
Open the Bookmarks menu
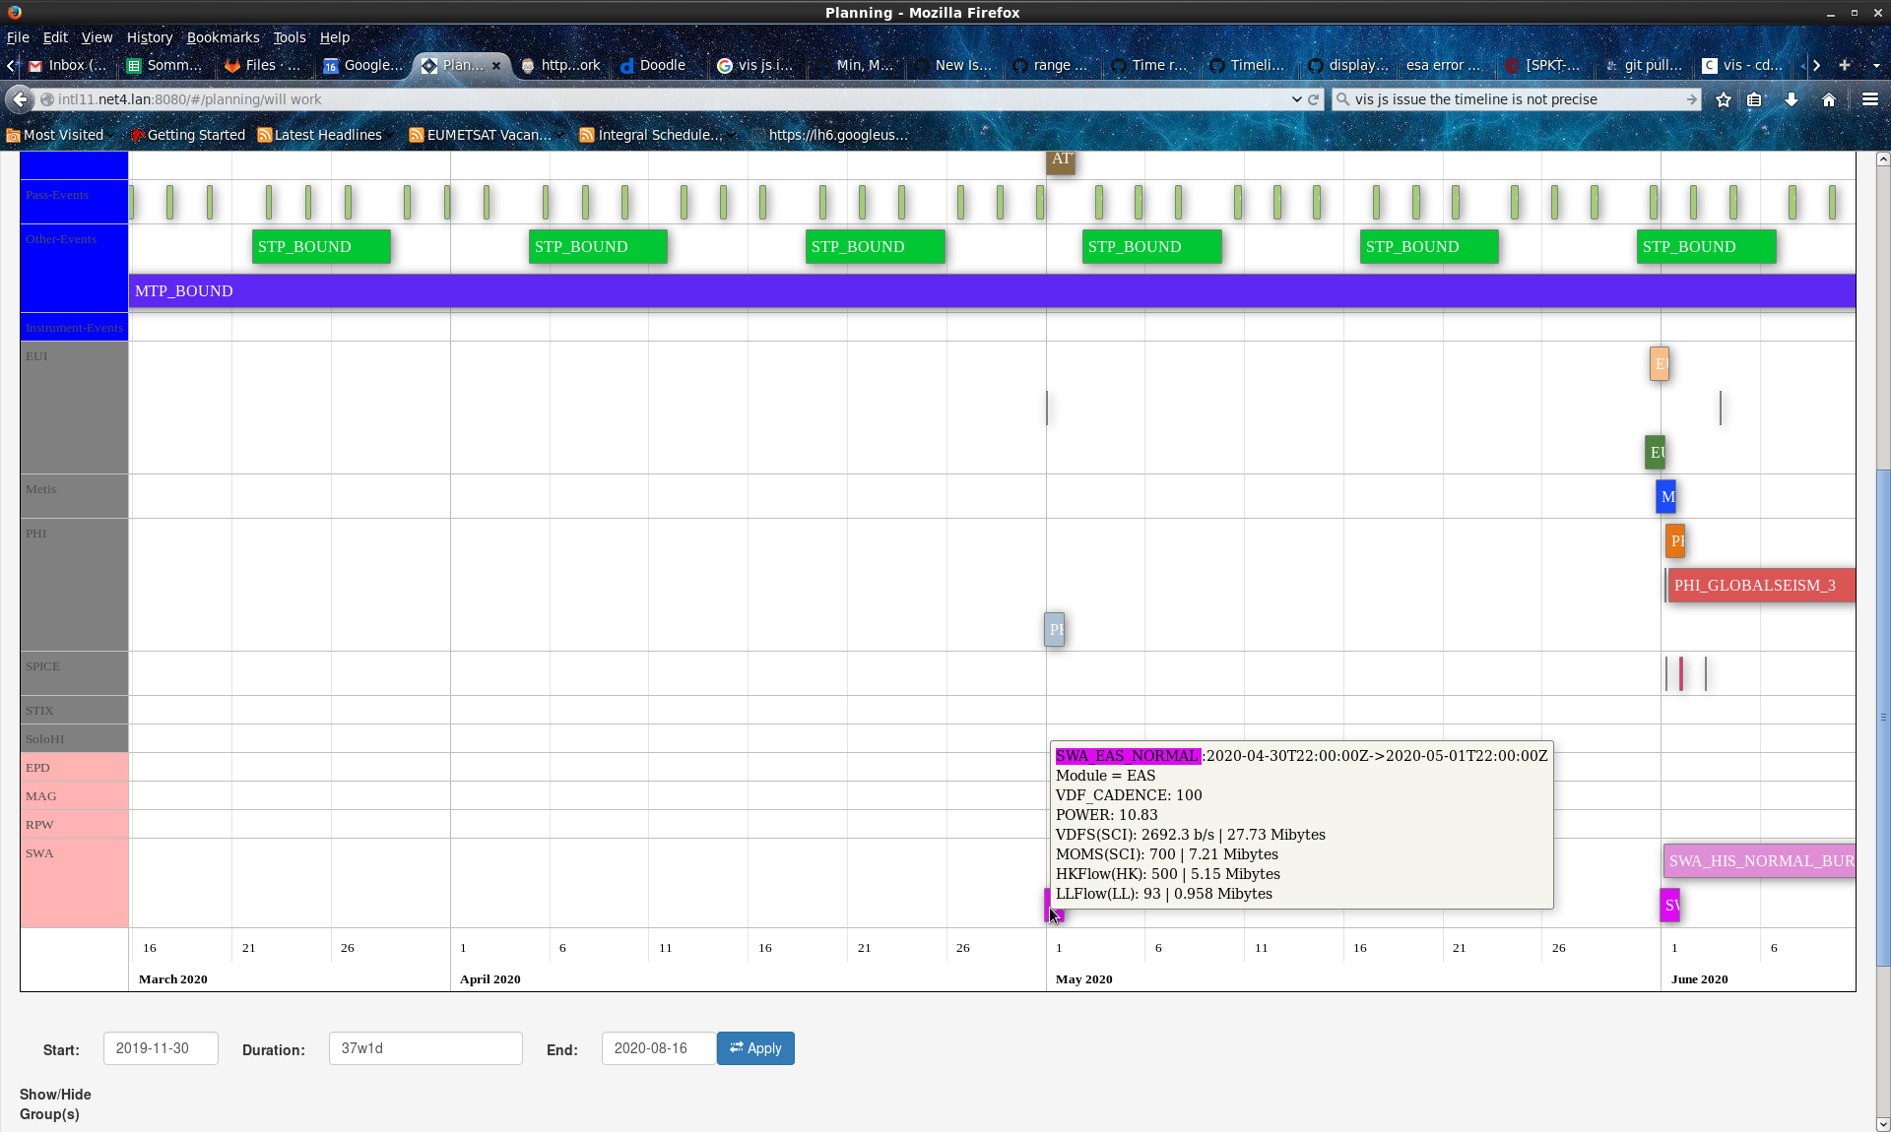point(224,37)
